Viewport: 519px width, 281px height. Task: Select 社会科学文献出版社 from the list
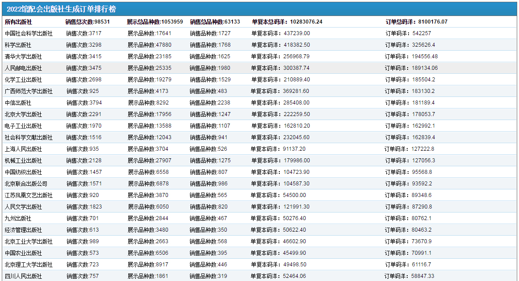coord(29,137)
